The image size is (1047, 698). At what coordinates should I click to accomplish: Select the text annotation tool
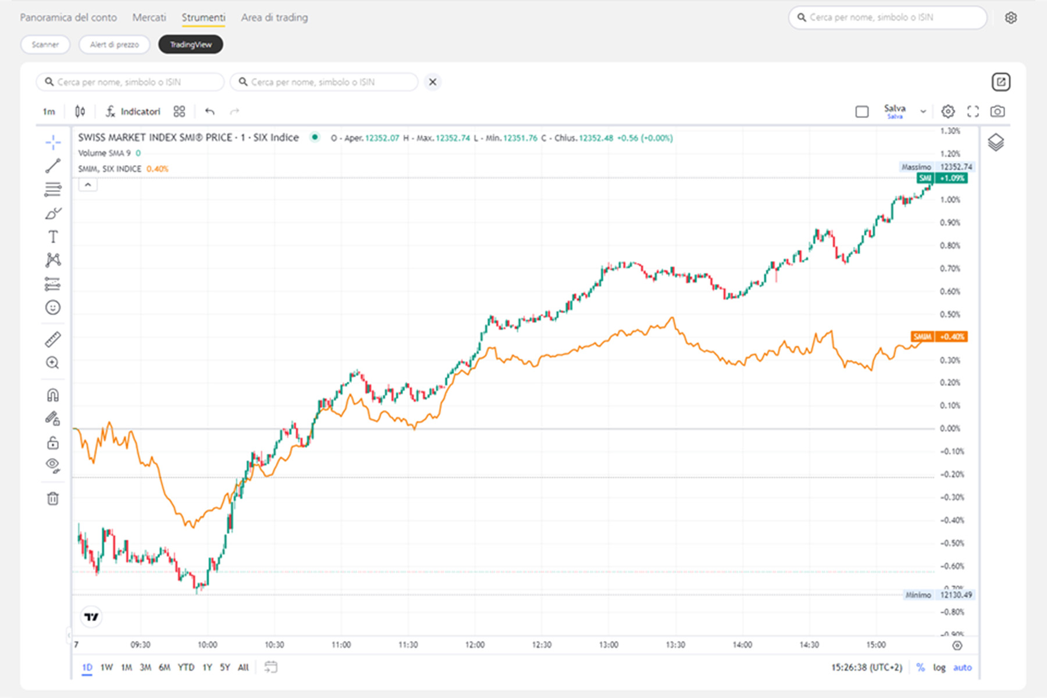[x=53, y=237]
